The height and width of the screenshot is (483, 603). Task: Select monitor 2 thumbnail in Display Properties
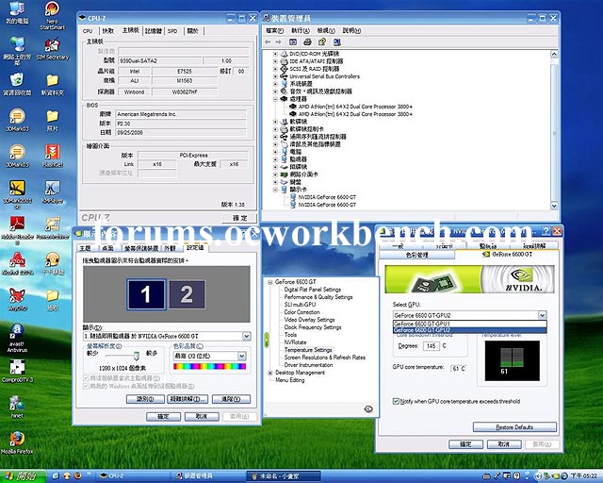click(x=187, y=294)
